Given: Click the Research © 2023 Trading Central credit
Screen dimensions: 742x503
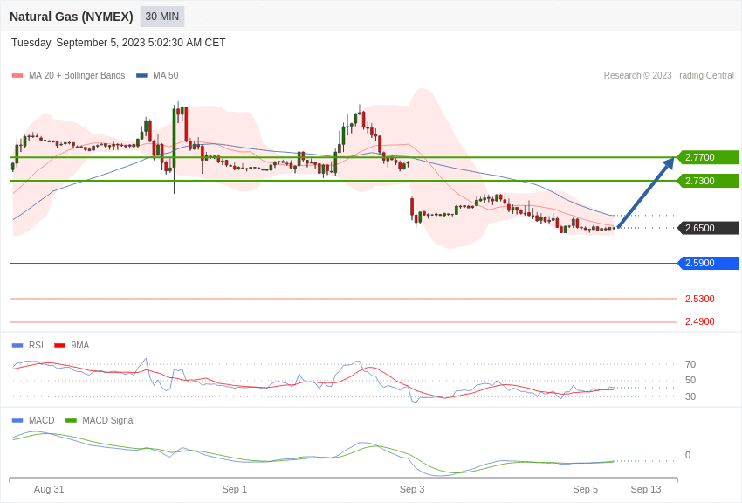Looking at the screenshot, I should tap(669, 76).
